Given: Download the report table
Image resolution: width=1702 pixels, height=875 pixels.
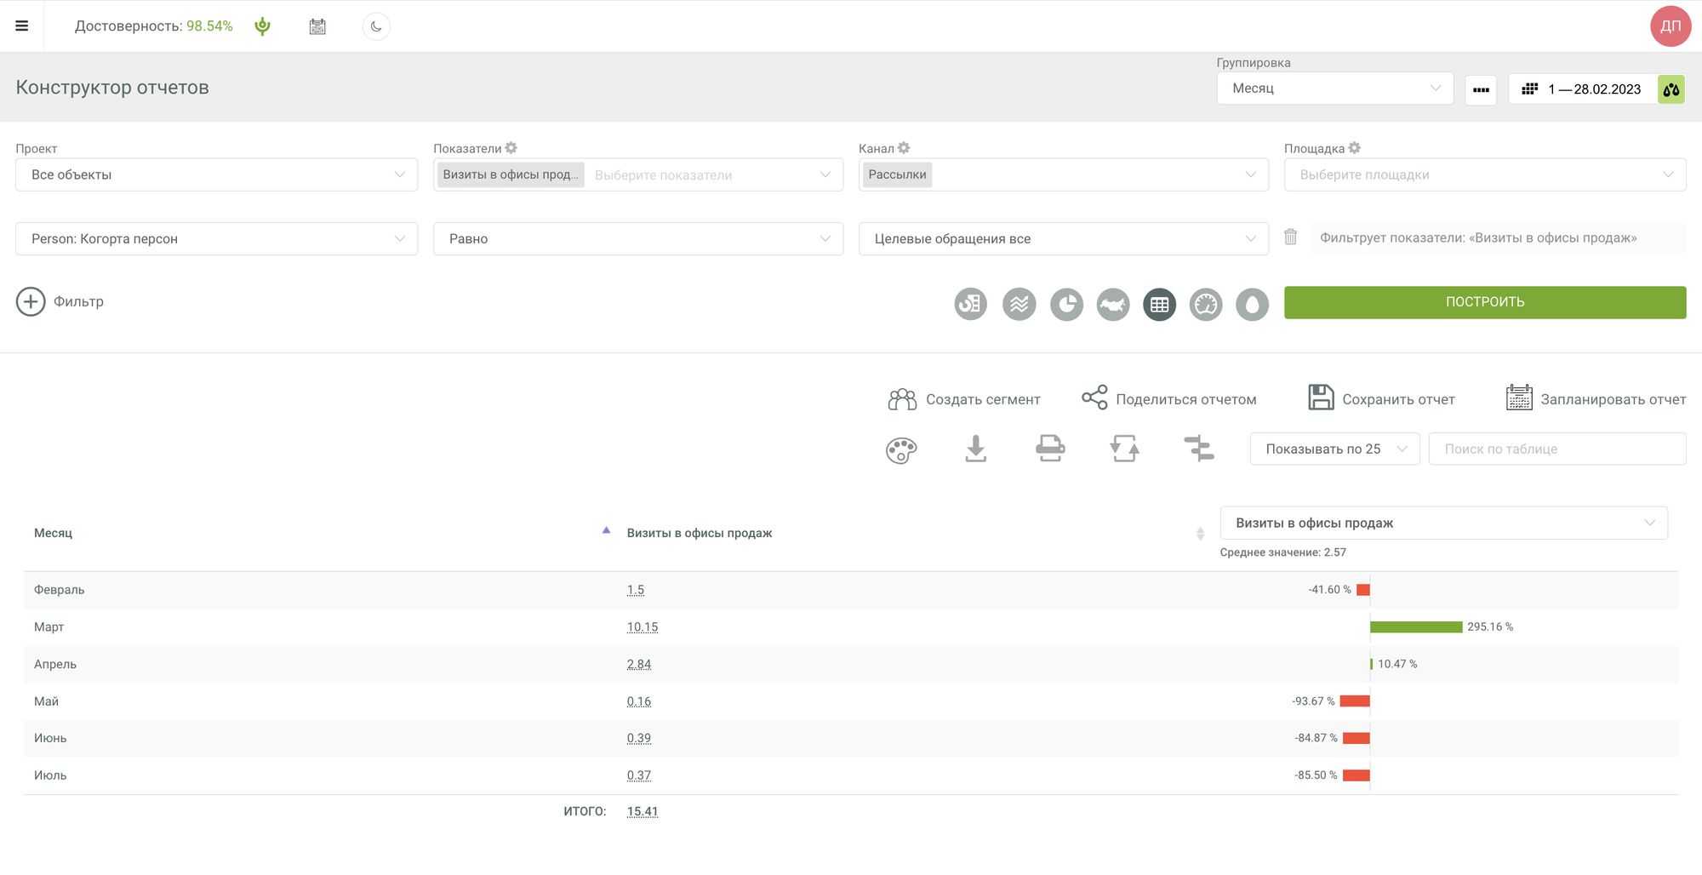Looking at the screenshot, I should click(x=975, y=449).
